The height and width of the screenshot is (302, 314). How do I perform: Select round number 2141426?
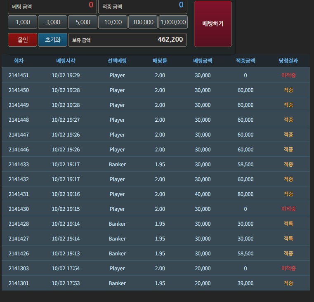pyautogui.click(x=19, y=254)
